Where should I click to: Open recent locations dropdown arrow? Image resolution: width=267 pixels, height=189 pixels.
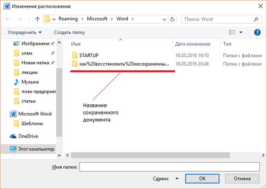point(29,19)
